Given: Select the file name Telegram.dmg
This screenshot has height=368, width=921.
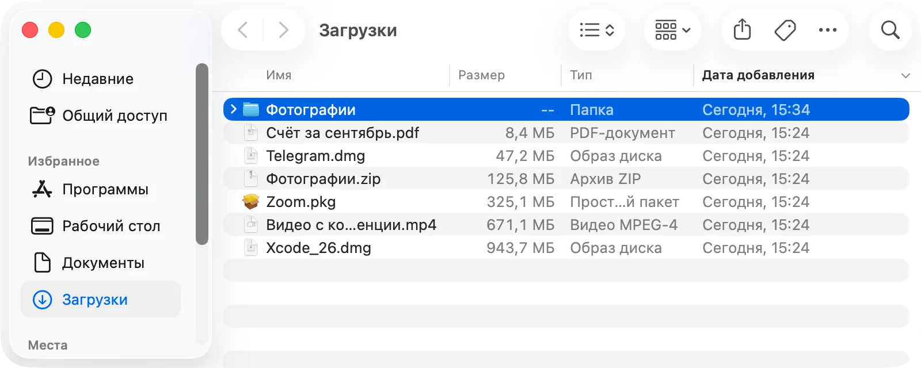Looking at the screenshot, I should pyautogui.click(x=315, y=156).
